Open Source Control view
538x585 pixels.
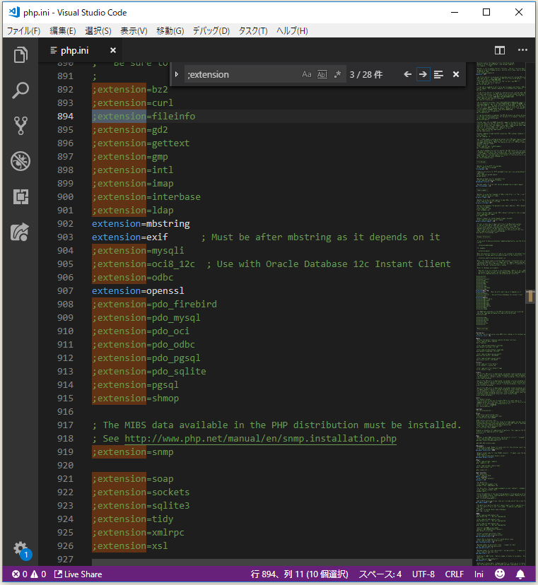21,126
